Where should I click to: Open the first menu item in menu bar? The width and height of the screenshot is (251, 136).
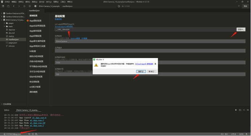7,2
